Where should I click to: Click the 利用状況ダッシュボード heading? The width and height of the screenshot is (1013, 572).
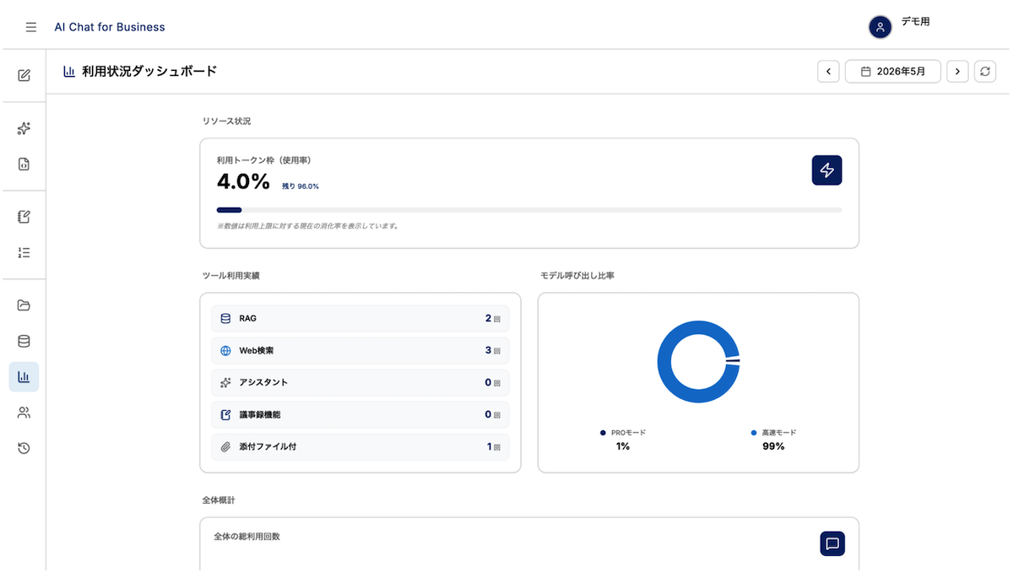point(149,72)
